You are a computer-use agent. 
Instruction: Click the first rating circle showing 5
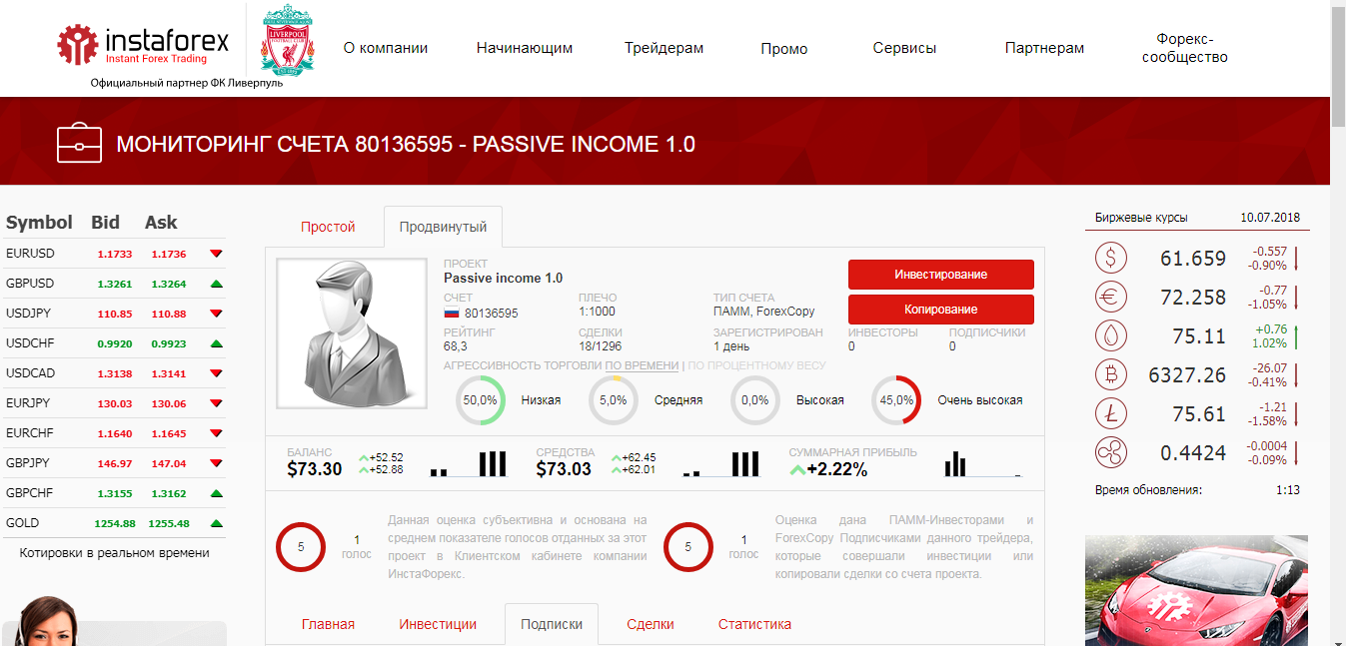click(x=301, y=547)
